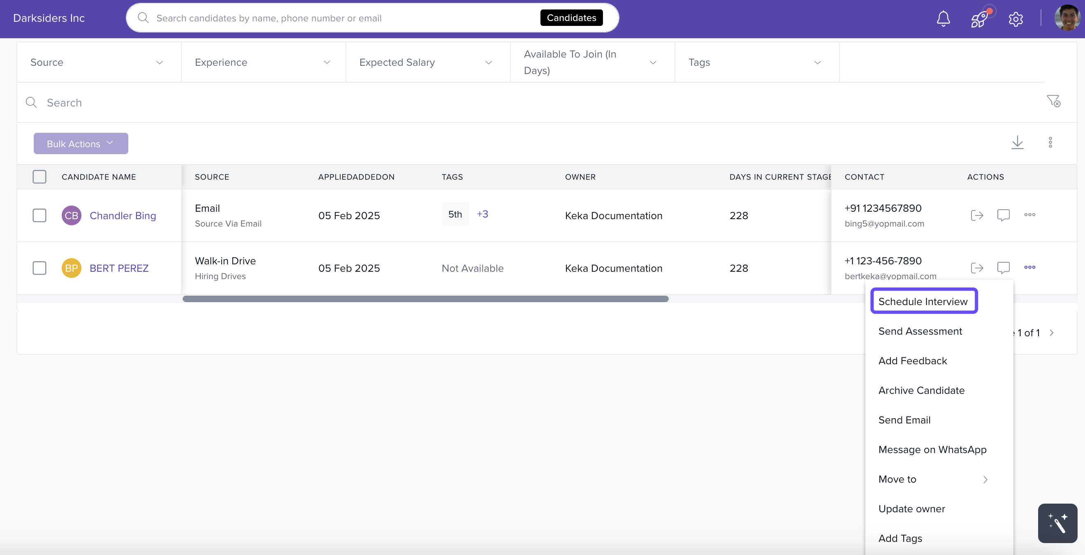Check the BERT PEREZ row checkbox
The height and width of the screenshot is (555, 1085).
pos(39,268)
